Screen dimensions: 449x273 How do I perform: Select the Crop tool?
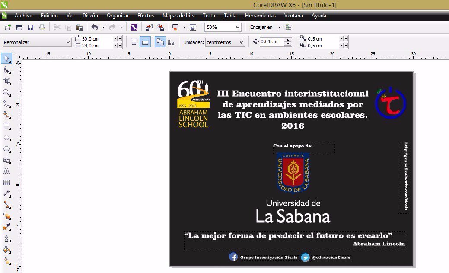[6, 82]
